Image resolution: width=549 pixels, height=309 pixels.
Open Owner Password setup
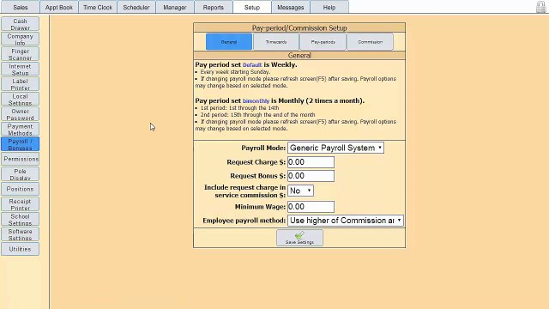click(20, 114)
